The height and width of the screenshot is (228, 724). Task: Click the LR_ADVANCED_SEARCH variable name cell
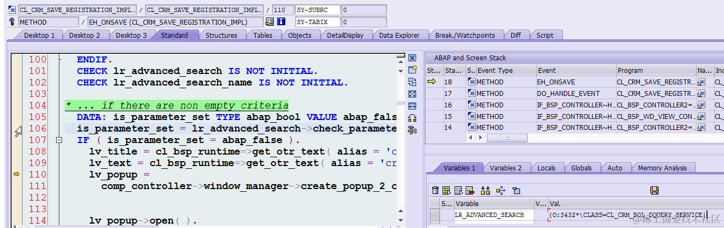[x=494, y=215]
